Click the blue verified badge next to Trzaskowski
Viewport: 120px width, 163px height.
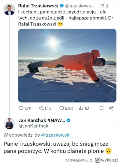point(62,6)
